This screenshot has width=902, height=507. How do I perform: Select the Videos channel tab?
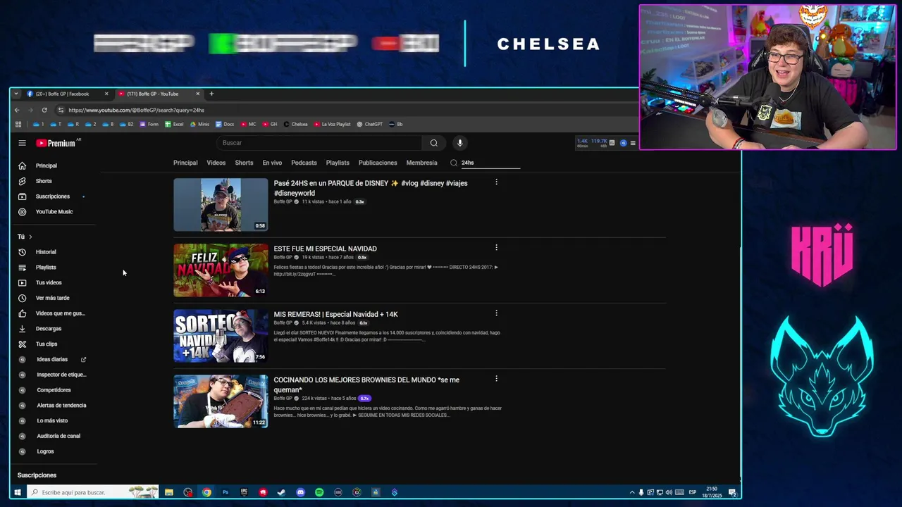coord(216,163)
